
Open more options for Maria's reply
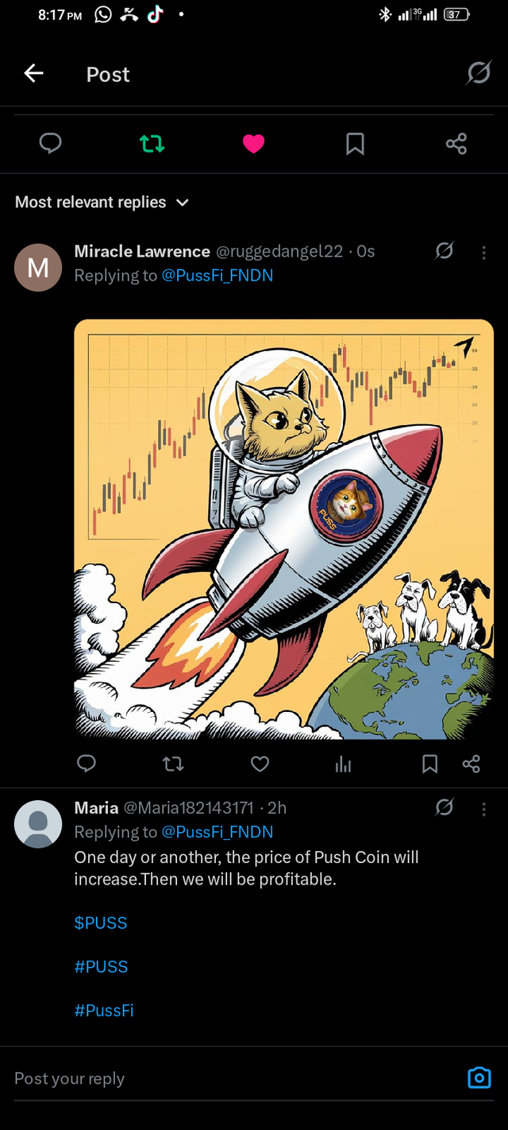[x=484, y=809]
